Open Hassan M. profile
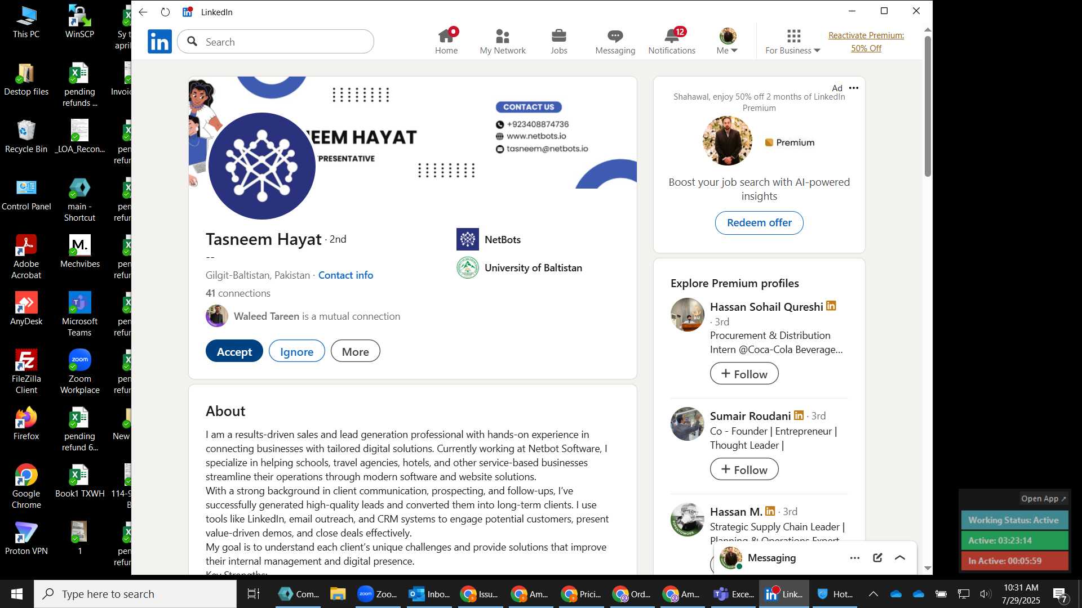Image resolution: width=1082 pixels, height=608 pixels. (736, 512)
